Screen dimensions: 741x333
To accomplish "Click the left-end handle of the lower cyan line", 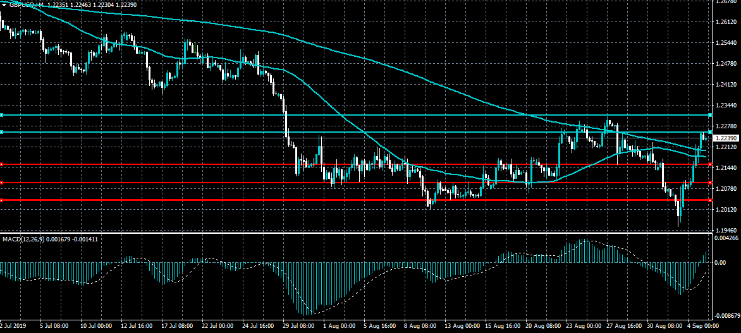I will point(1,132).
